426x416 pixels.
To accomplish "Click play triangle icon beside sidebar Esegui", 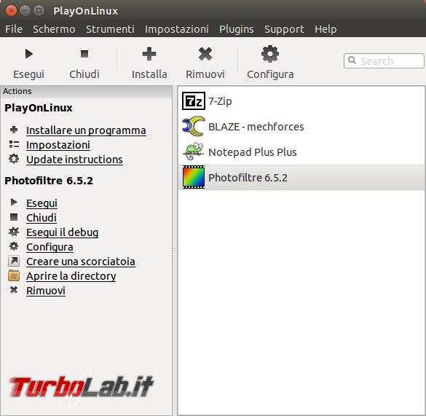I will pos(14,202).
